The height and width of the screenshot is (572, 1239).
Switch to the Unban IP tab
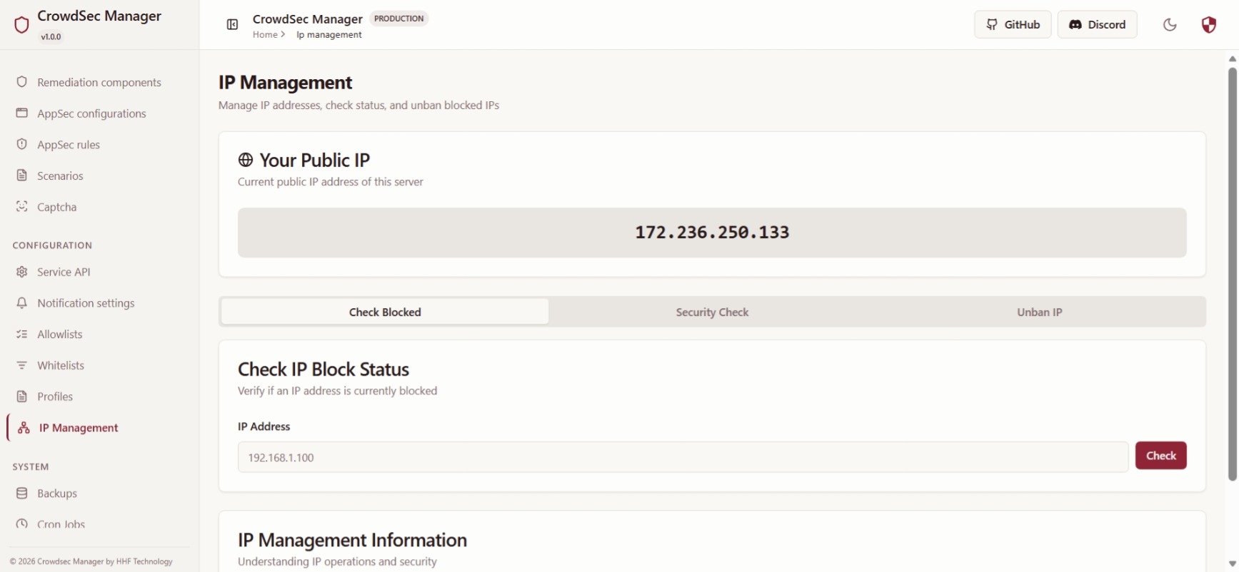pyautogui.click(x=1039, y=312)
